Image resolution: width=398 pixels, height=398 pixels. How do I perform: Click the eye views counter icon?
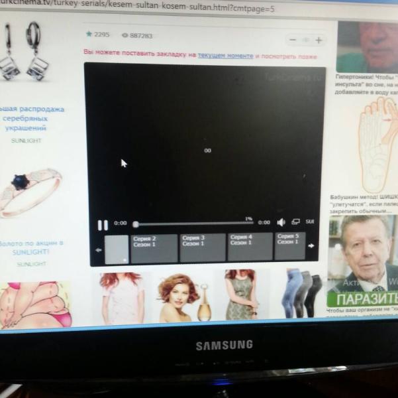coord(124,35)
